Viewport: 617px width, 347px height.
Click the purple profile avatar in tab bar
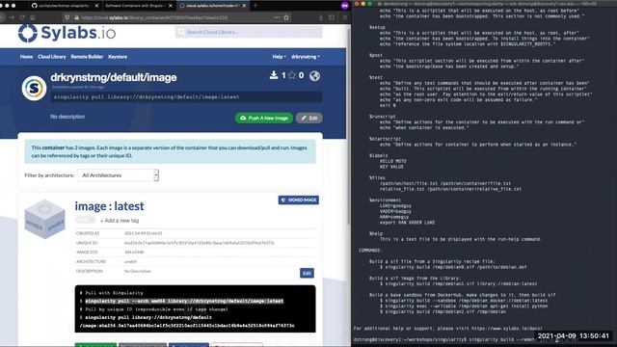[x=345, y=6]
